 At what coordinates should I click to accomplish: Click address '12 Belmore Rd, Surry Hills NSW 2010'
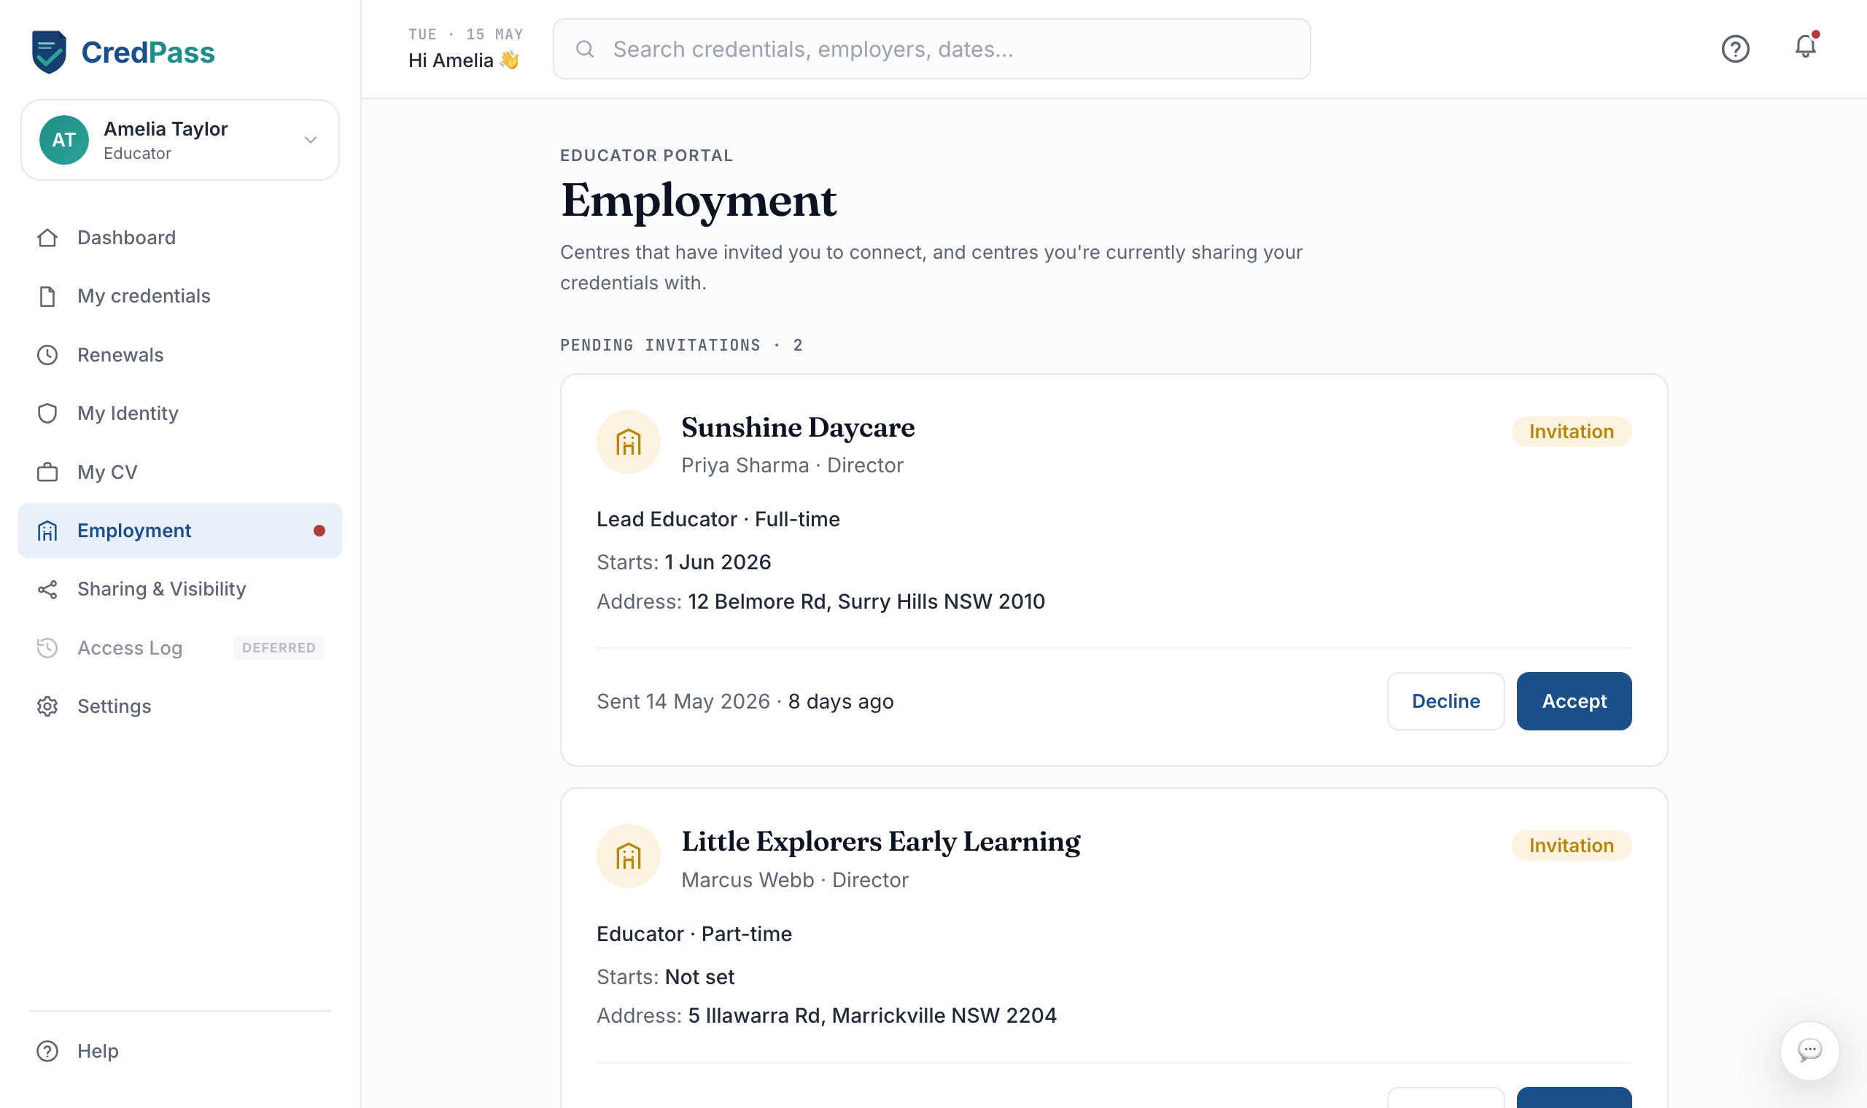point(866,602)
